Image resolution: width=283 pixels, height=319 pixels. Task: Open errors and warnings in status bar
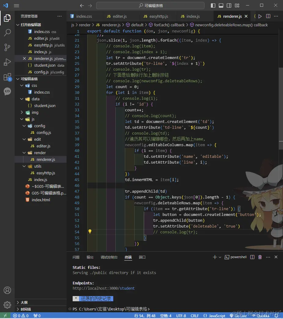[x=21, y=316]
